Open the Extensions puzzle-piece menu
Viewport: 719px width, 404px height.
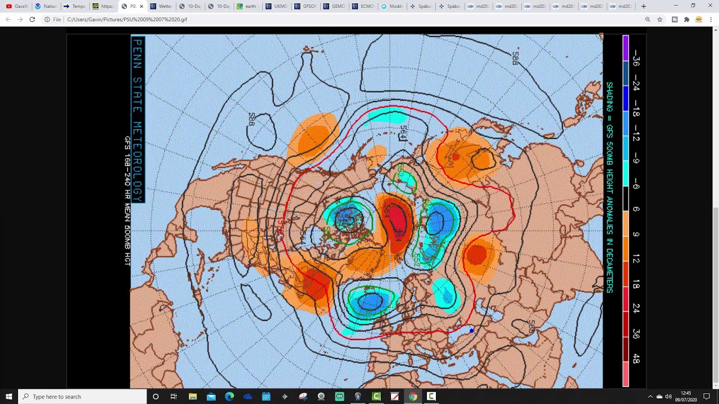(x=686, y=19)
